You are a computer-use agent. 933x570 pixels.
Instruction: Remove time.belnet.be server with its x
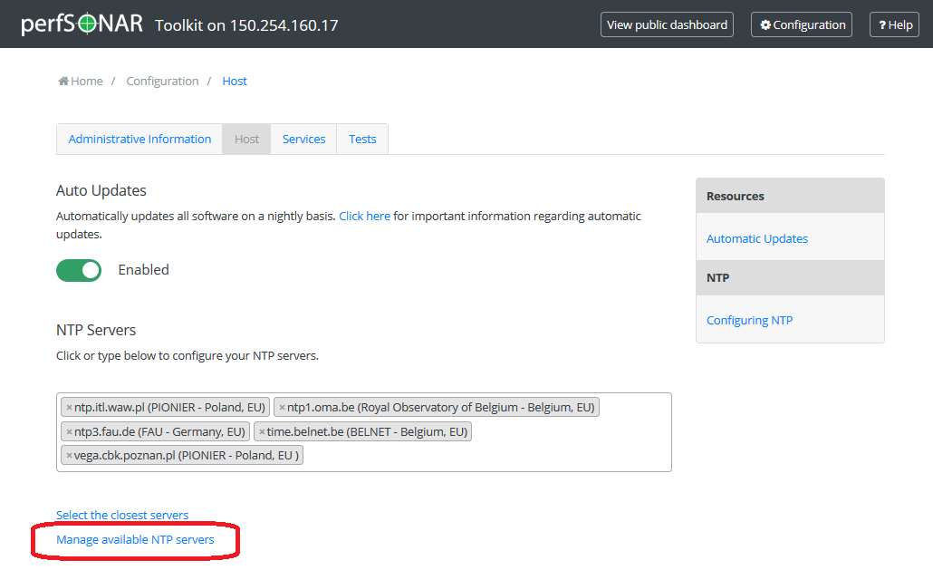point(262,432)
